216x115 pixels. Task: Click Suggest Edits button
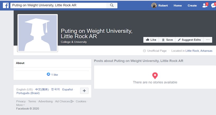[189, 40]
